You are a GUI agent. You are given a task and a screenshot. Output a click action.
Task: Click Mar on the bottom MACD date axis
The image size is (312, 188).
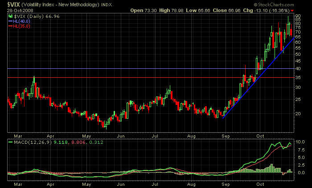pos(18,184)
